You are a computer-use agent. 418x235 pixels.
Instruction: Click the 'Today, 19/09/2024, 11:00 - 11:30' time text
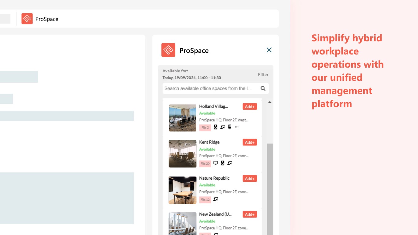(x=192, y=78)
